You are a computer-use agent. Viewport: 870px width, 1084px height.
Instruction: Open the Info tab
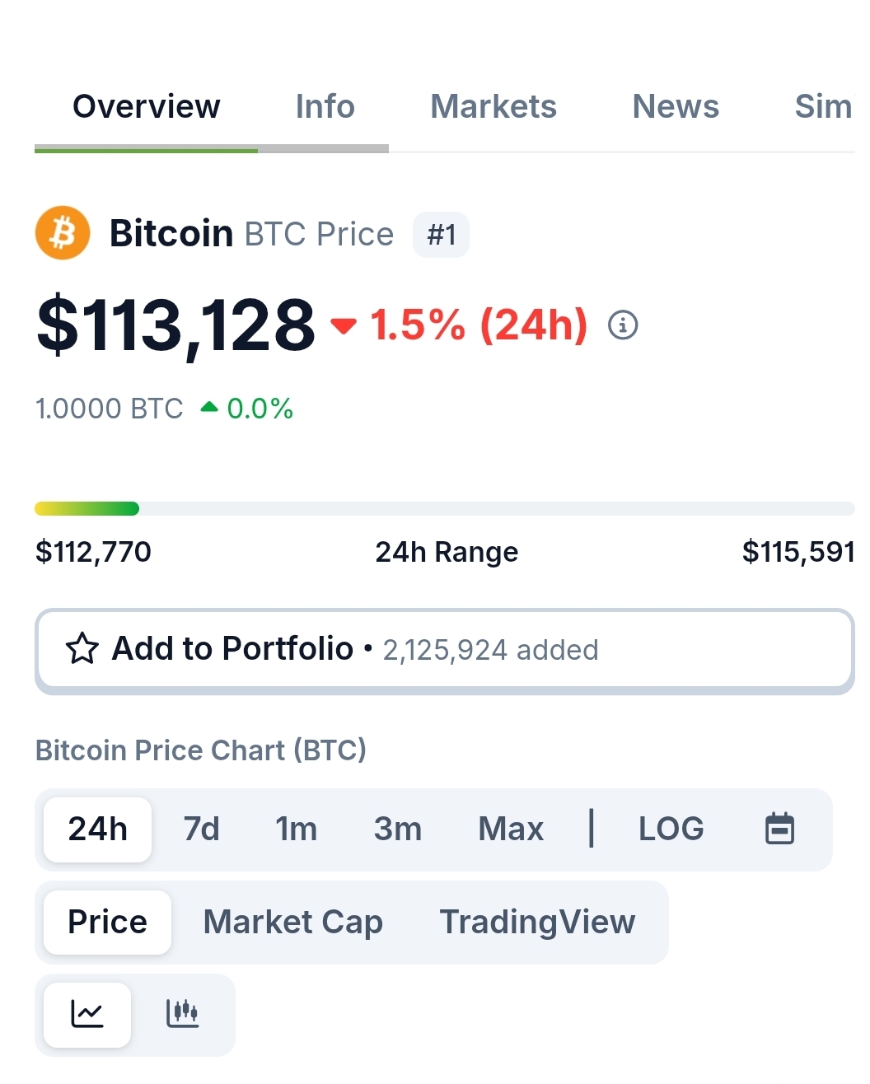click(x=325, y=107)
